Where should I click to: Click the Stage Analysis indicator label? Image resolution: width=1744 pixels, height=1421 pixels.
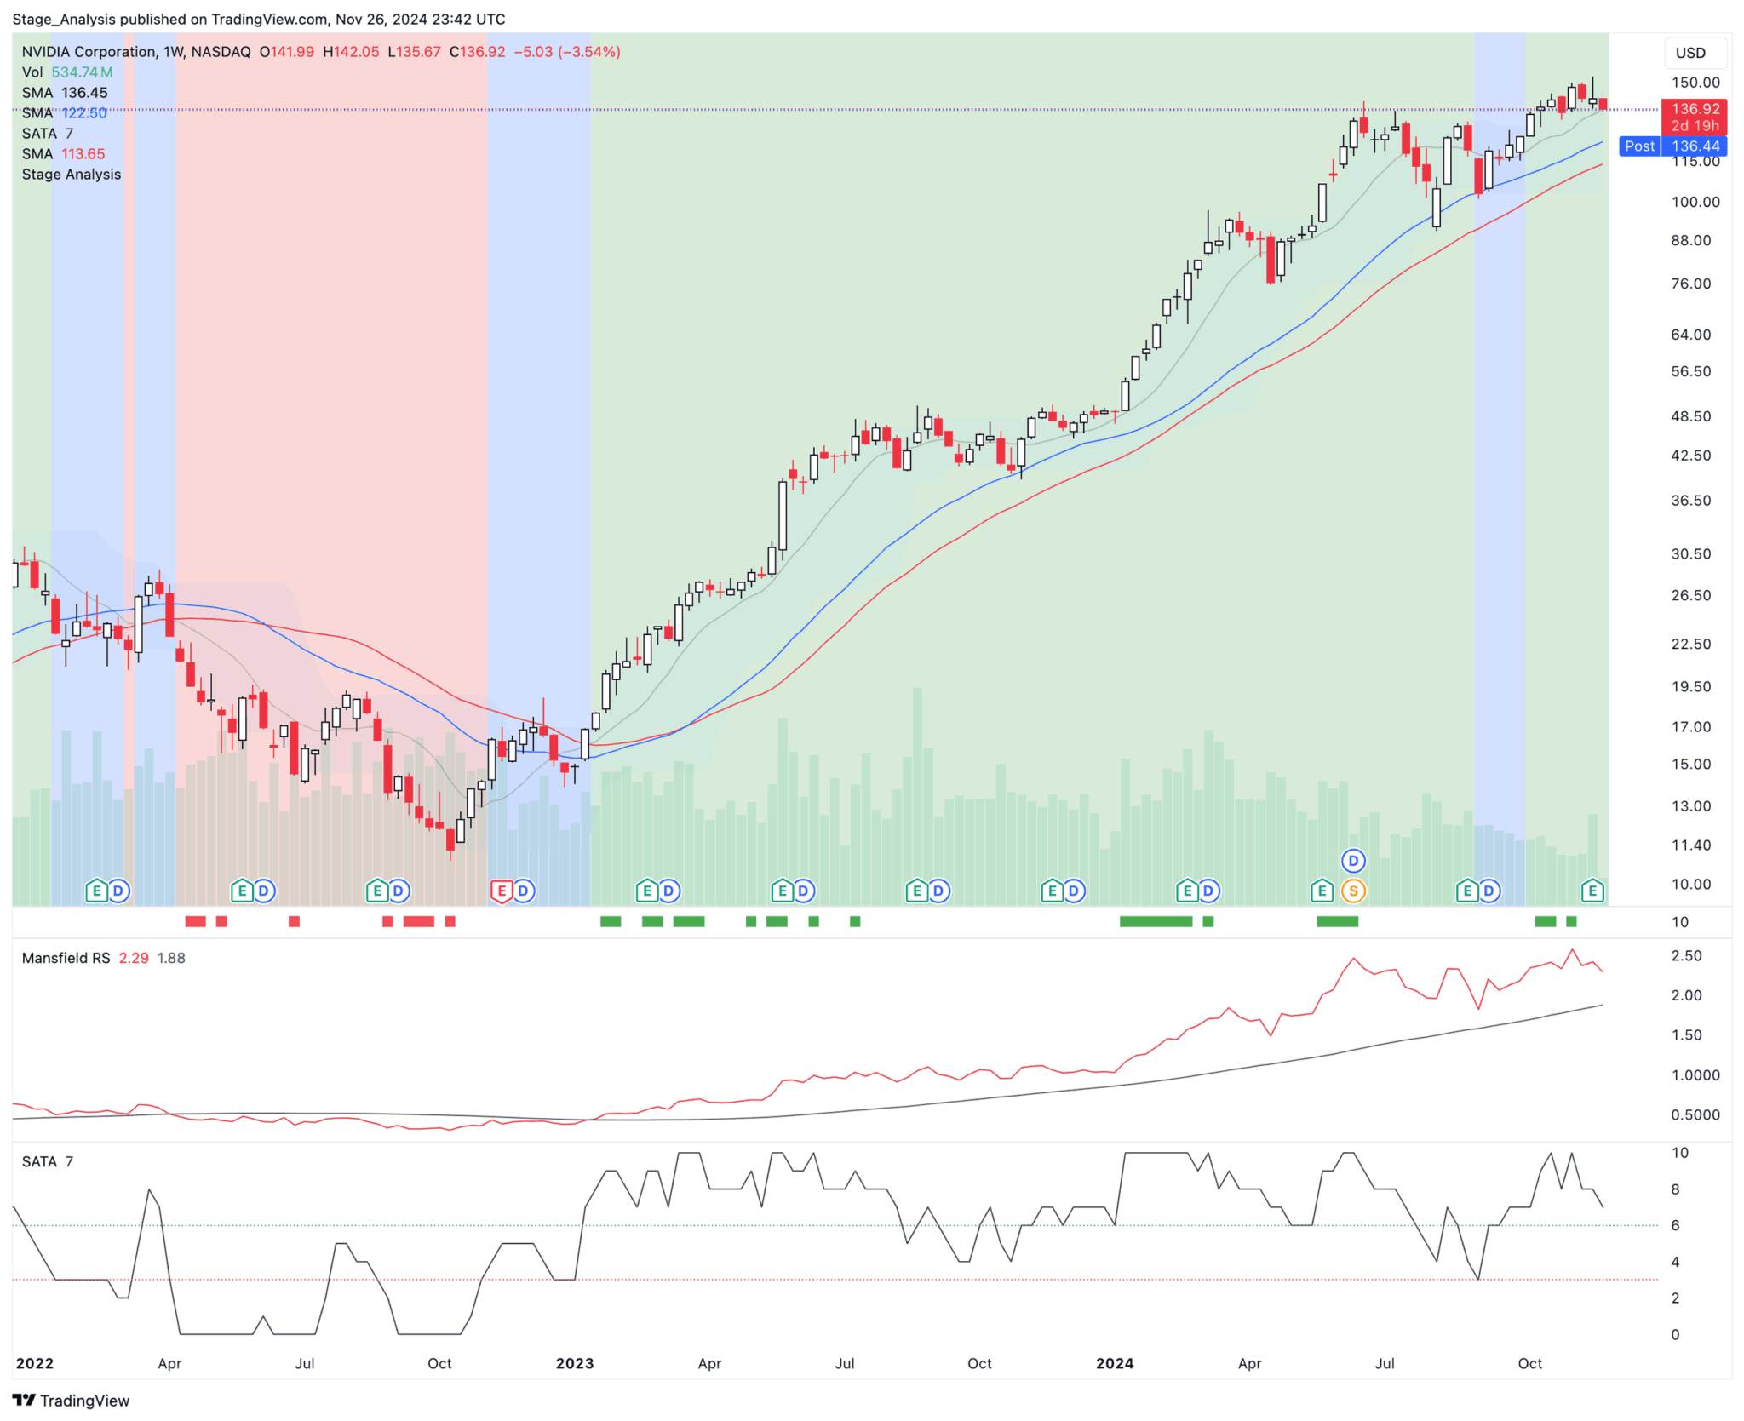[72, 175]
